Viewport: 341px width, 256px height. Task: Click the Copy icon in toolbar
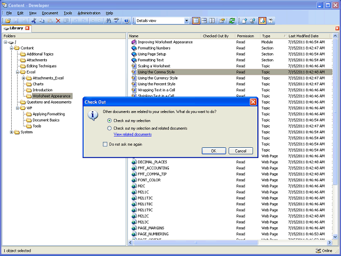pyautogui.click(x=42, y=21)
